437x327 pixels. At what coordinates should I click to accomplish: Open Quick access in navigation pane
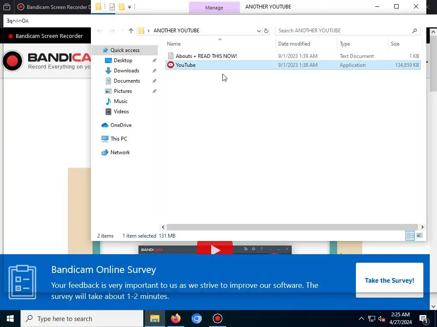(x=125, y=50)
